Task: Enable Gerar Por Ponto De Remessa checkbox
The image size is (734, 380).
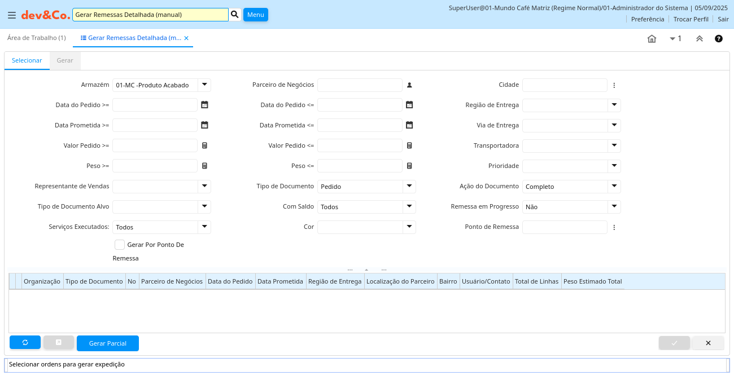Action: point(120,245)
